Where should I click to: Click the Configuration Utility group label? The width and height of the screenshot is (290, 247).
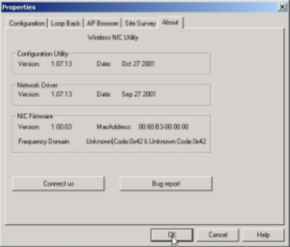coord(42,54)
